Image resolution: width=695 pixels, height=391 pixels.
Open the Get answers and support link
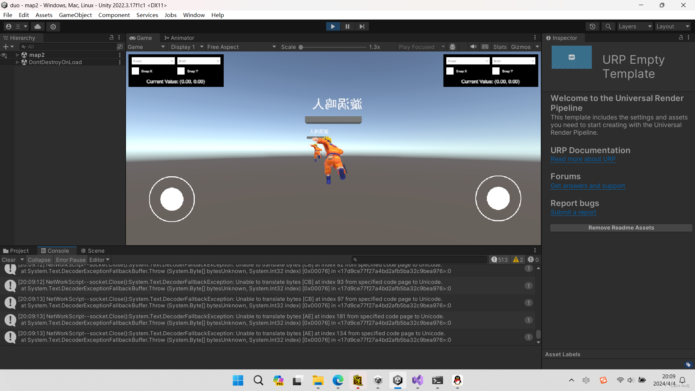click(587, 186)
